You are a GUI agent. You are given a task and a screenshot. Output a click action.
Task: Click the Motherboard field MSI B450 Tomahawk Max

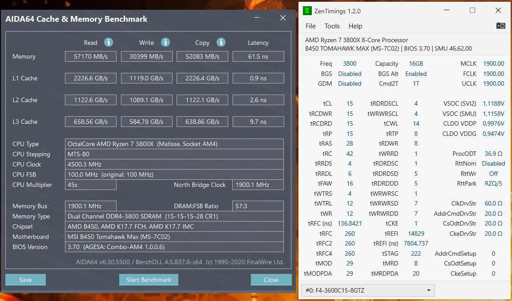tap(174, 237)
